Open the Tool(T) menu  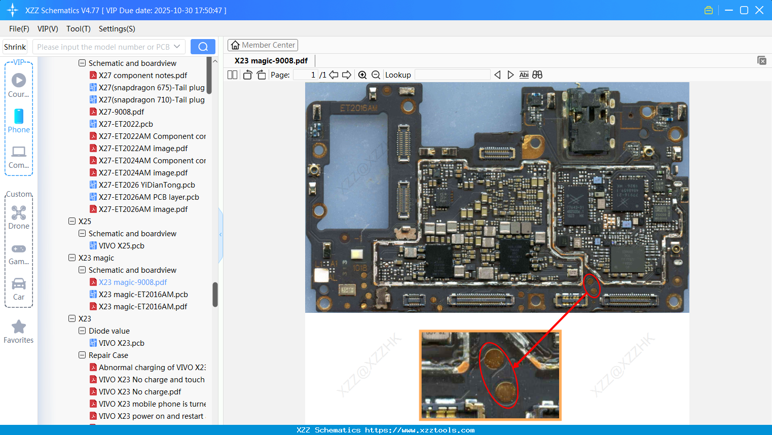pos(78,29)
